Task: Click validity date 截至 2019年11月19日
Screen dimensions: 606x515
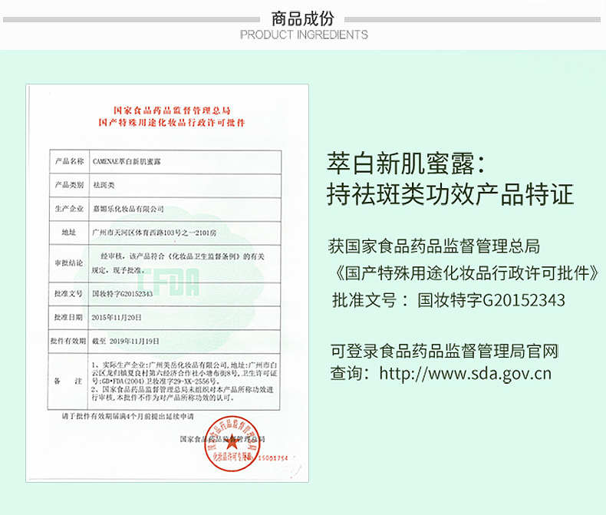Action: tap(125, 341)
